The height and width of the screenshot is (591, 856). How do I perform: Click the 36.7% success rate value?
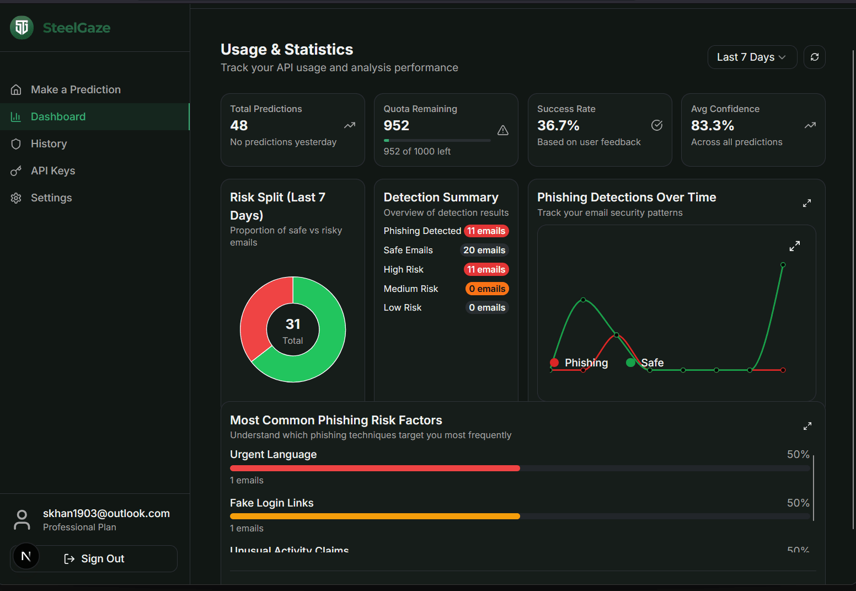558,125
